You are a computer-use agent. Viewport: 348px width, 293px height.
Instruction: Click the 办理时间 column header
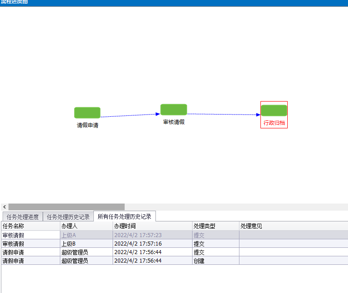coord(152,226)
